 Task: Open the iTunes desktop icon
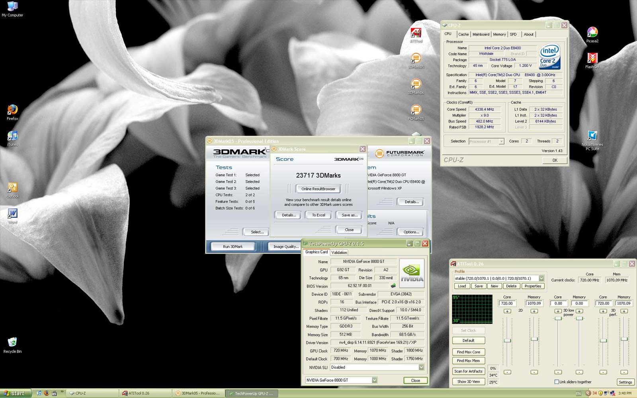click(x=12, y=139)
